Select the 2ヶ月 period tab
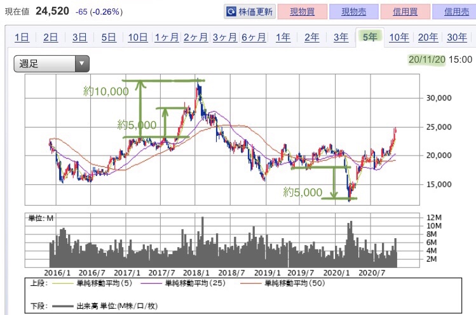476x315 pixels. (x=196, y=37)
